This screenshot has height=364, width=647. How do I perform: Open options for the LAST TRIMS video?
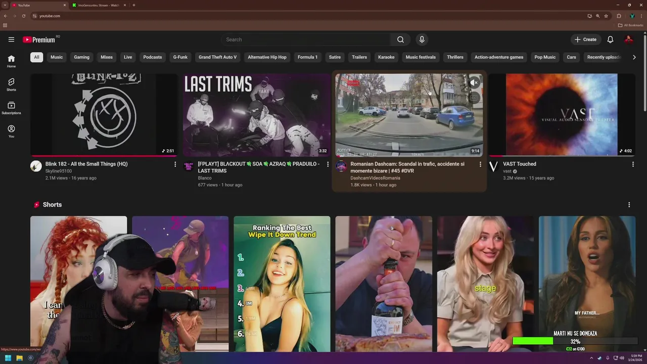[328, 164]
